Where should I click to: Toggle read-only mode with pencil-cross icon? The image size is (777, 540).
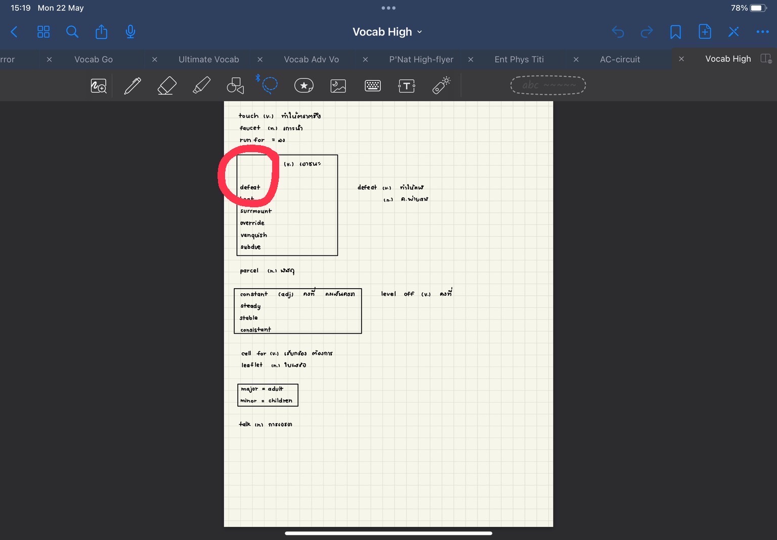pyautogui.click(x=733, y=32)
